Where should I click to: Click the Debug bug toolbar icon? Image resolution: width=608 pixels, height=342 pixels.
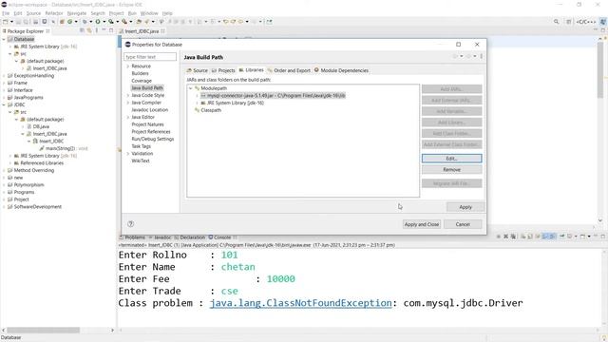(x=85, y=22)
